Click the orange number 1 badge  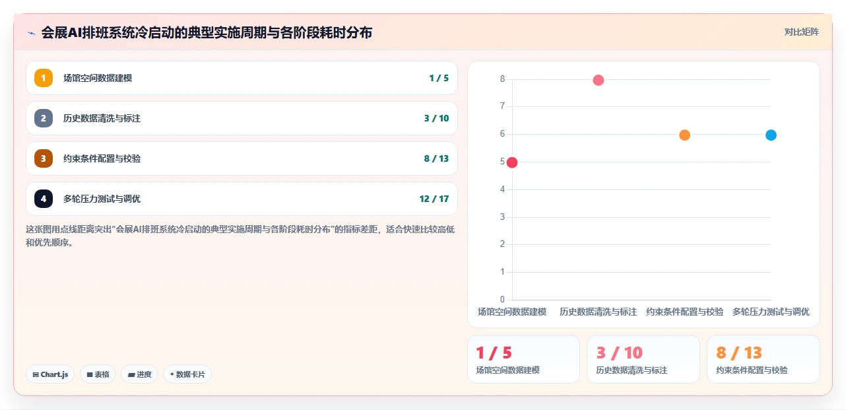44,78
